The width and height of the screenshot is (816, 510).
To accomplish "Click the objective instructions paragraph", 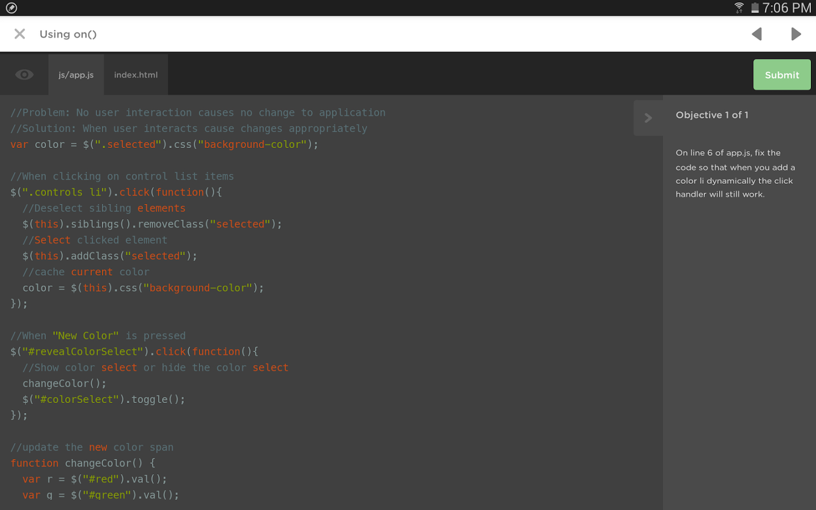I will click(x=735, y=173).
